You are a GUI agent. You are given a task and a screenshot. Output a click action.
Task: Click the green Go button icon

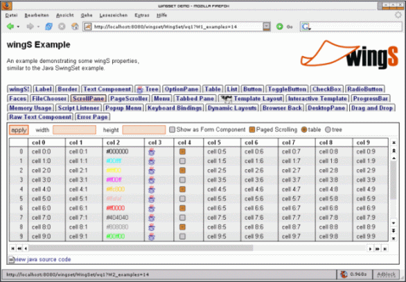279,26
